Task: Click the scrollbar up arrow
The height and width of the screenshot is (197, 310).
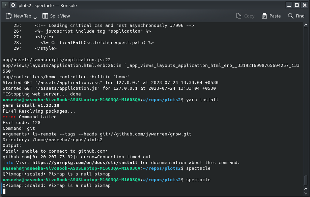Action: pos(306,24)
